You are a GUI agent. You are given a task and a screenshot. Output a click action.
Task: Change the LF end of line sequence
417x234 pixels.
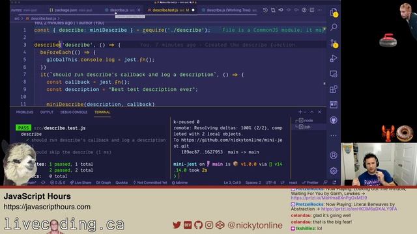pyautogui.click(x=282, y=183)
